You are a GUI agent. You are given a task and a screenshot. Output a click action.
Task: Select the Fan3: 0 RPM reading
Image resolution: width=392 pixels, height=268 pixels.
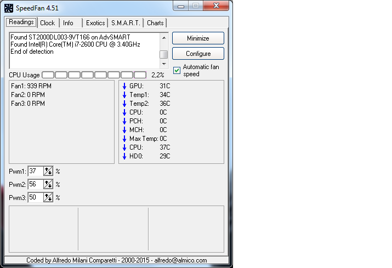28,104
